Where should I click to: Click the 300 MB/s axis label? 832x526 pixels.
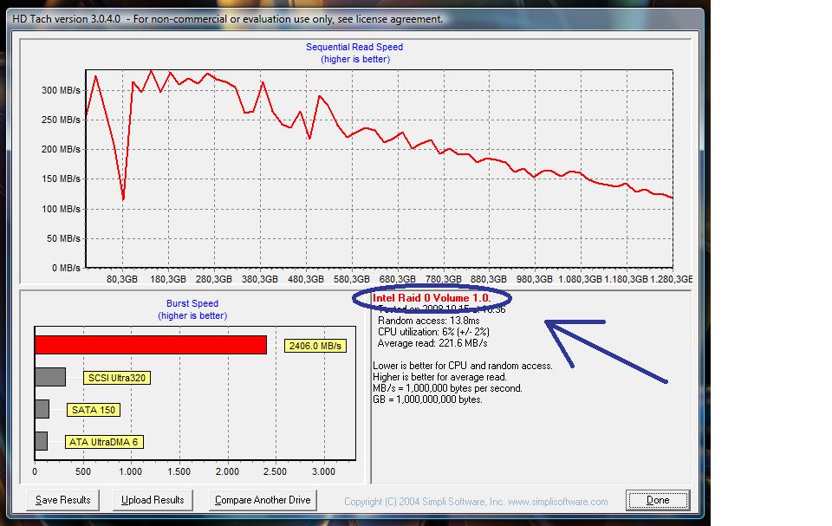tap(61, 90)
